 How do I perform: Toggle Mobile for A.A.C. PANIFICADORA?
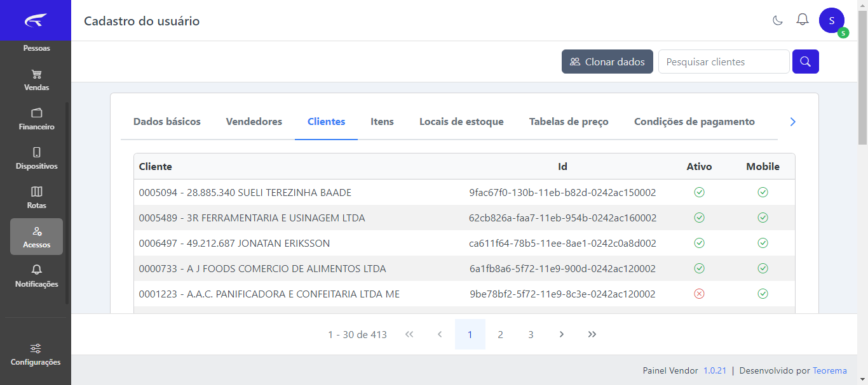point(763,294)
